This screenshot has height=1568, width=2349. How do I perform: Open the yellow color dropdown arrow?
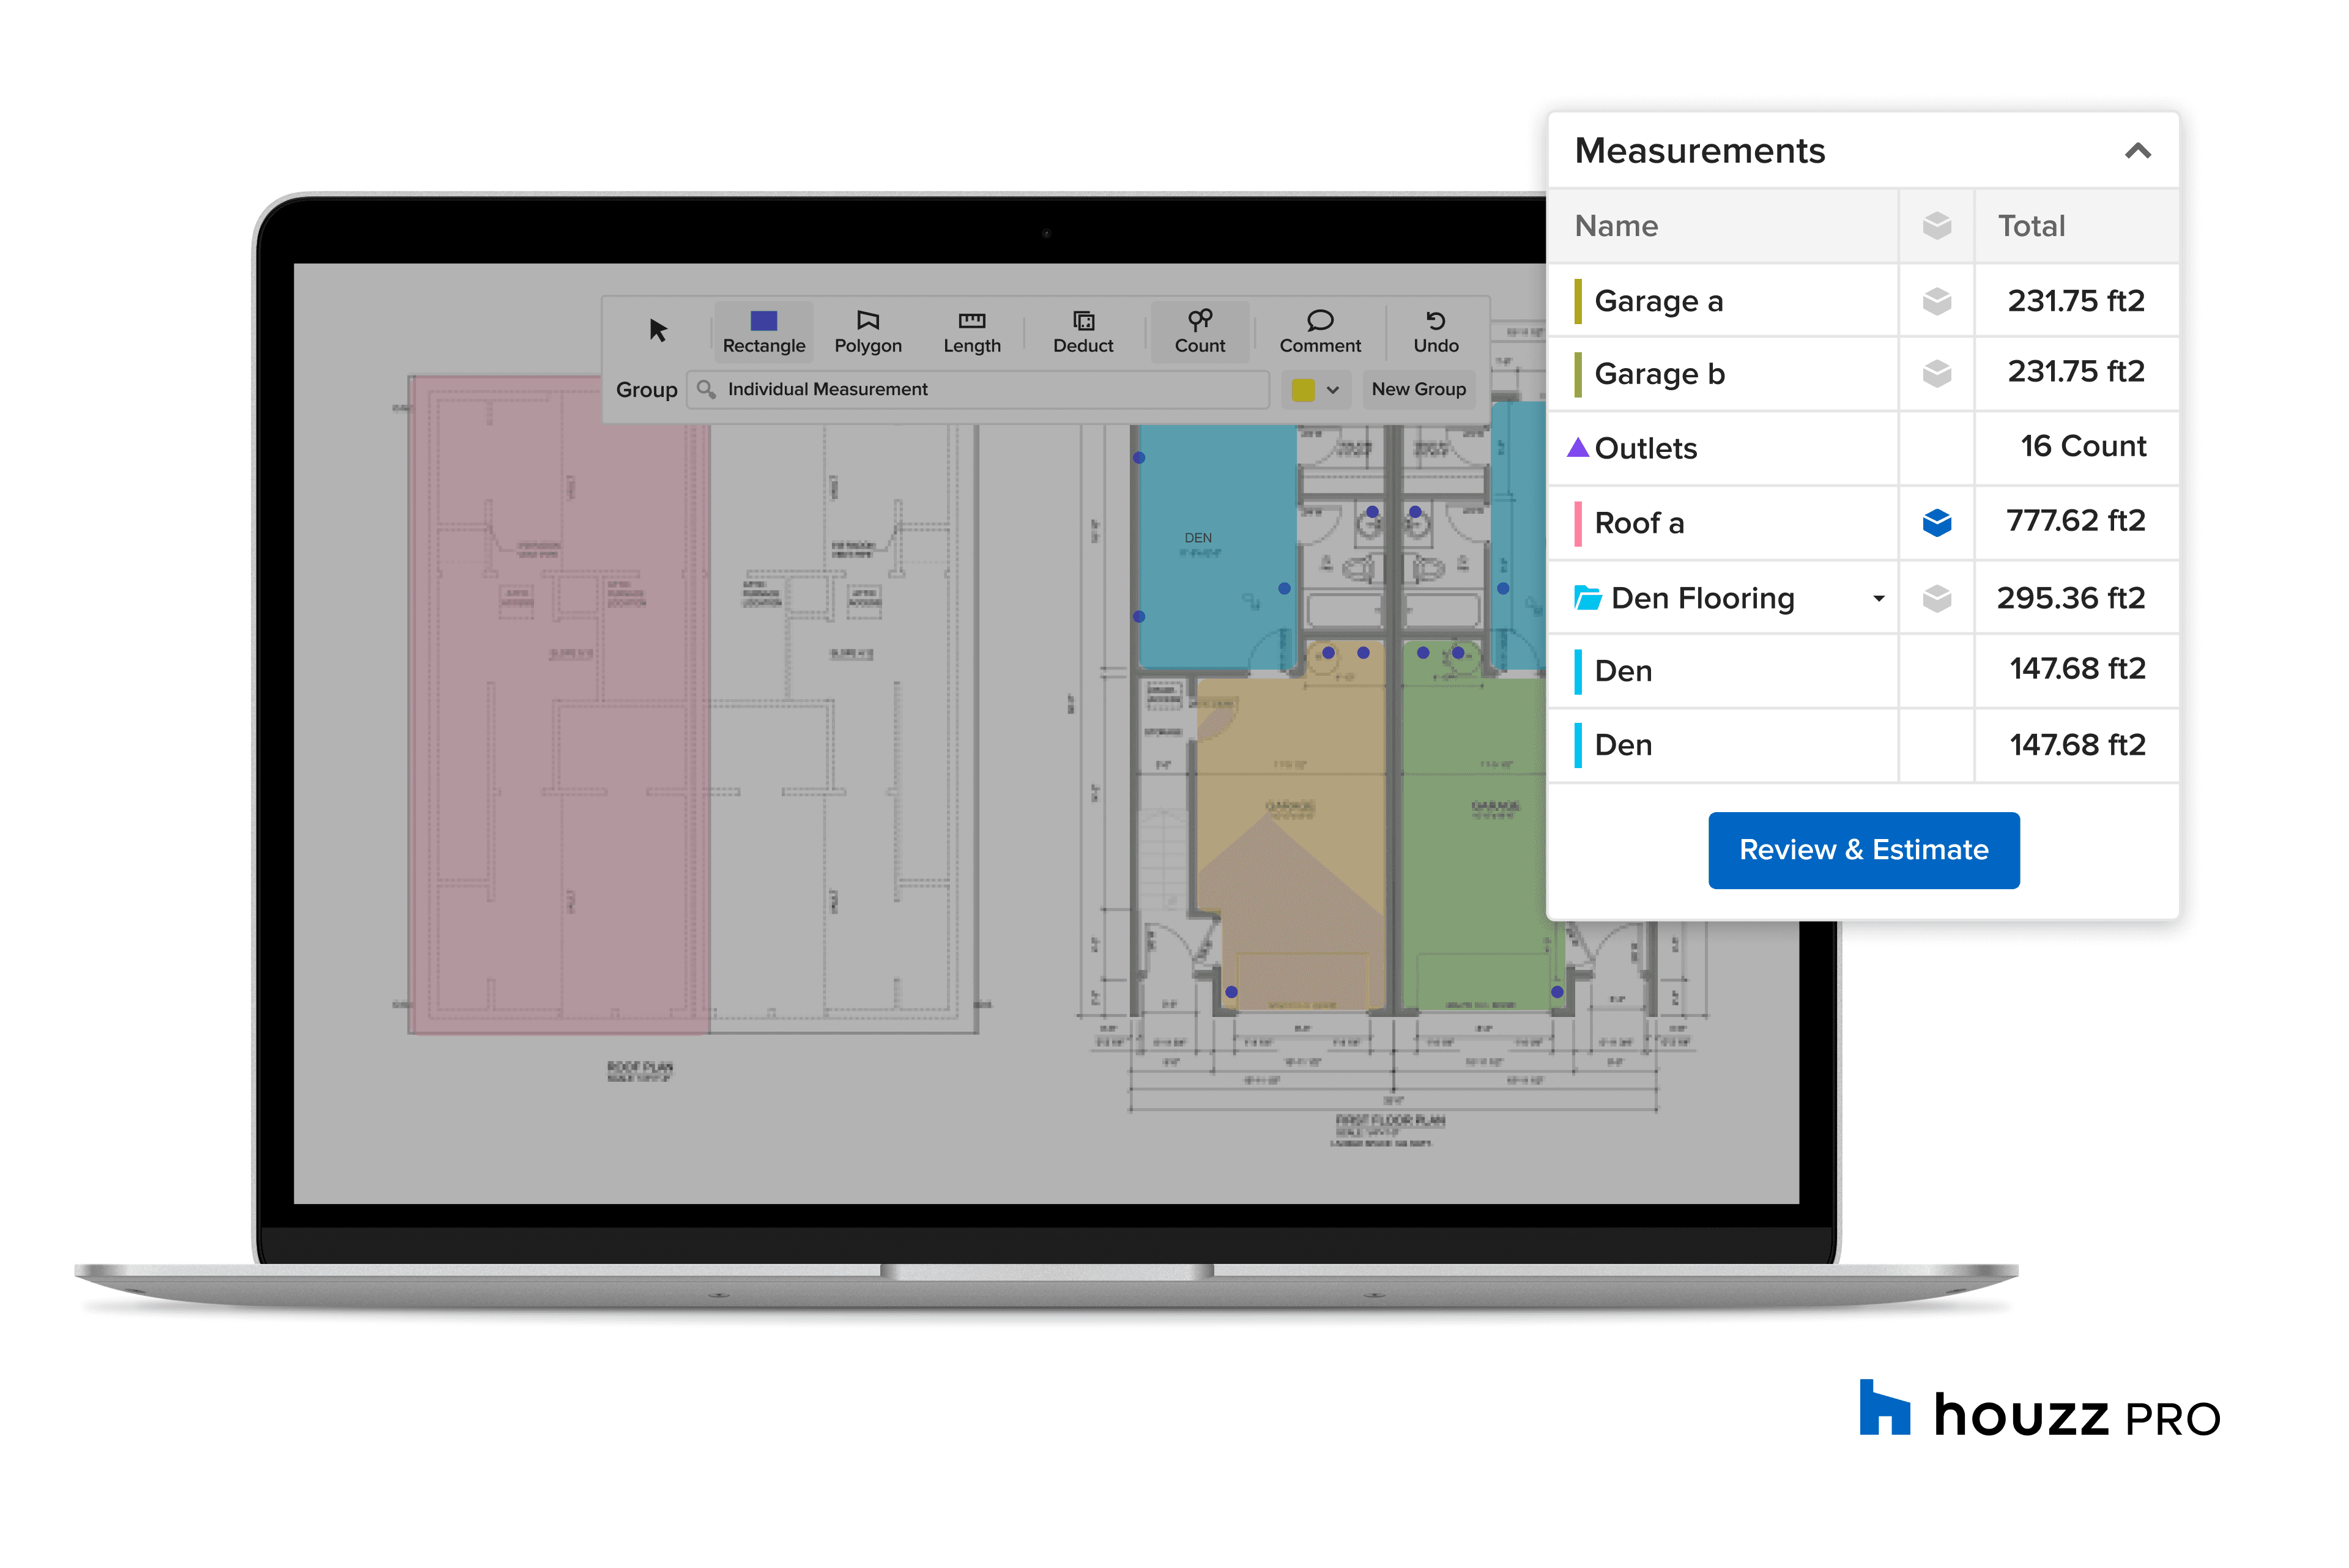point(1332,390)
